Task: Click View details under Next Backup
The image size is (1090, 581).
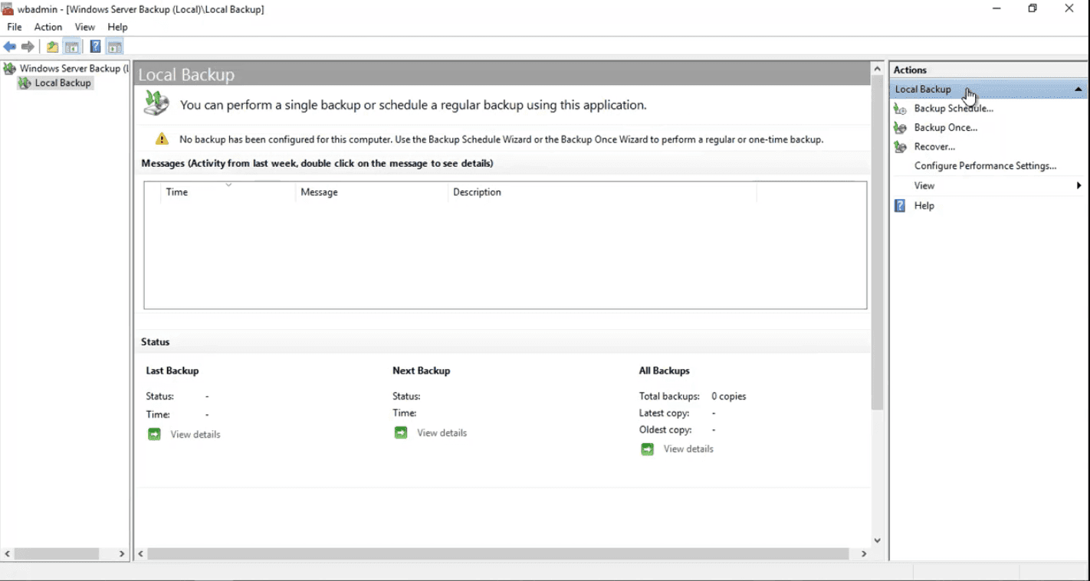Action: pyautogui.click(x=442, y=433)
